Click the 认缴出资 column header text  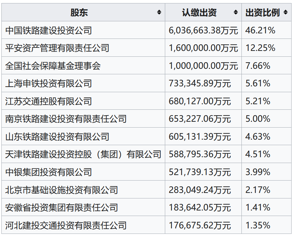click(x=199, y=13)
